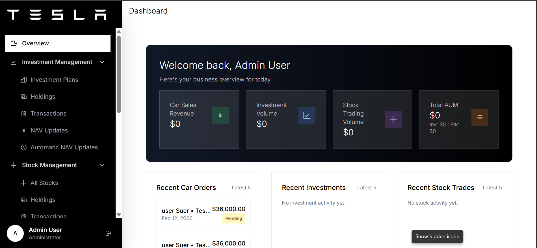This screenshot has width=537, height=248.
Task: Click the Transactions clipboard icon under Holdings
Action: pos(24,114)
